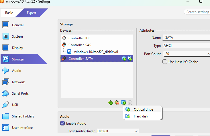Uncheck the Enable Audio checkbox
The height and width of the screenshot is (136, 210).
[x=62, y=123]
